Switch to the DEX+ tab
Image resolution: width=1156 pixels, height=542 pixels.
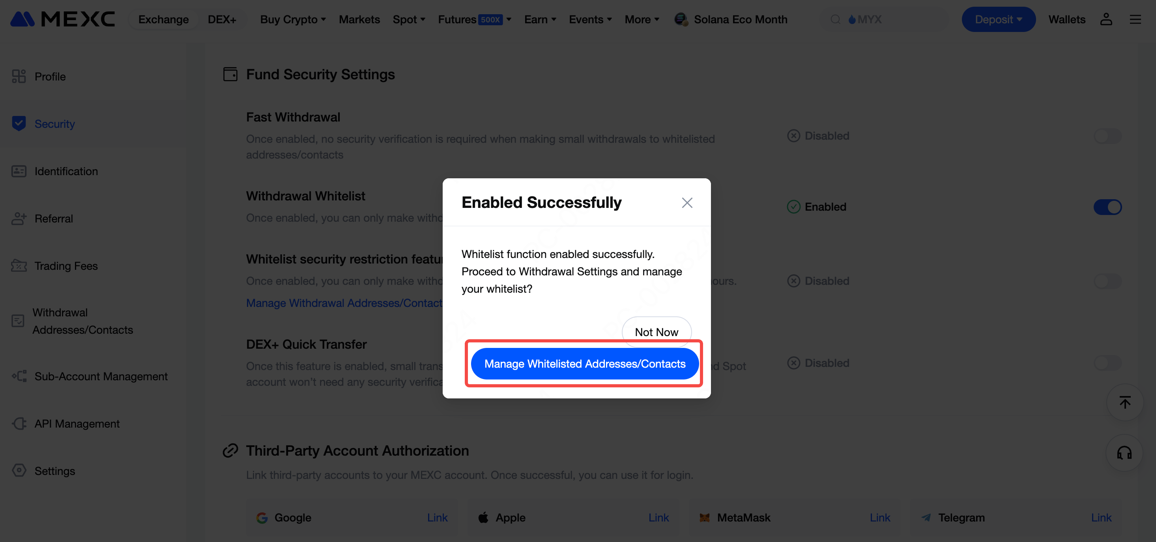click(x=222, y=19)
